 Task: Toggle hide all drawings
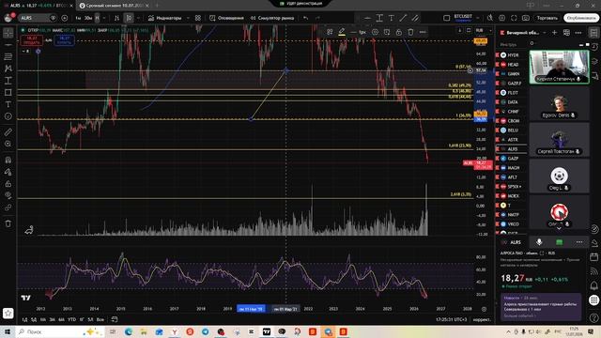click(x=8, y=196)
